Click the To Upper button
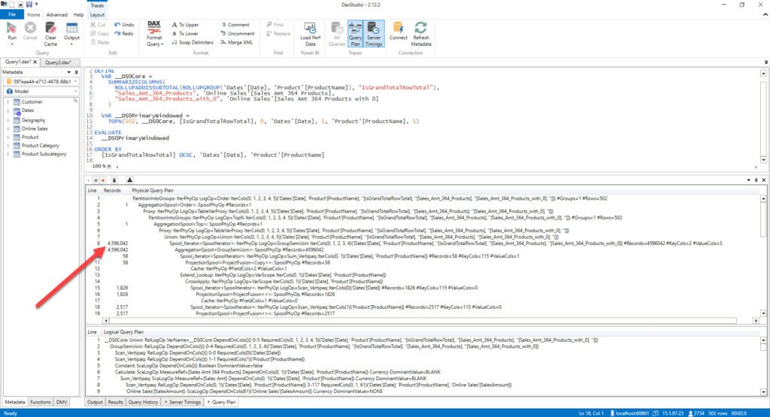This screenshot has width=770, height=417. pos(185,25)
